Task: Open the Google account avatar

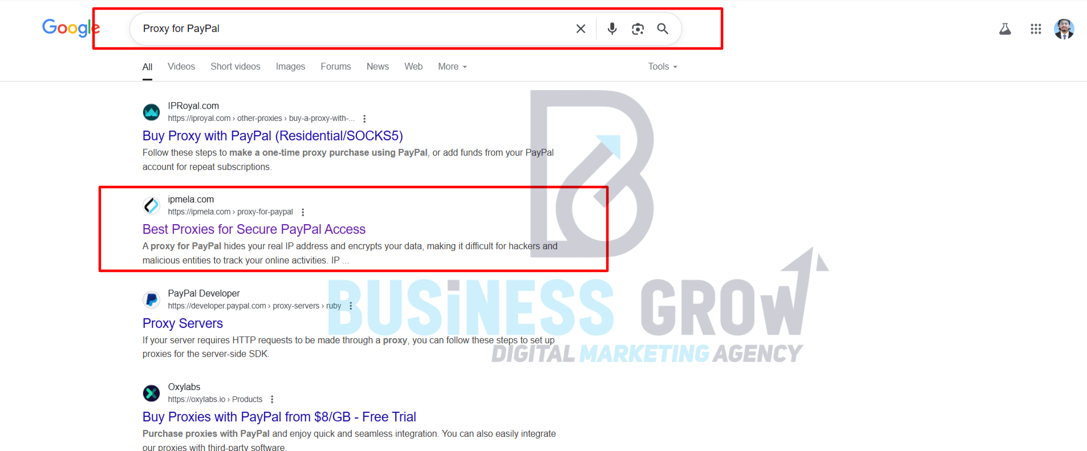Action: point(1064,29)
